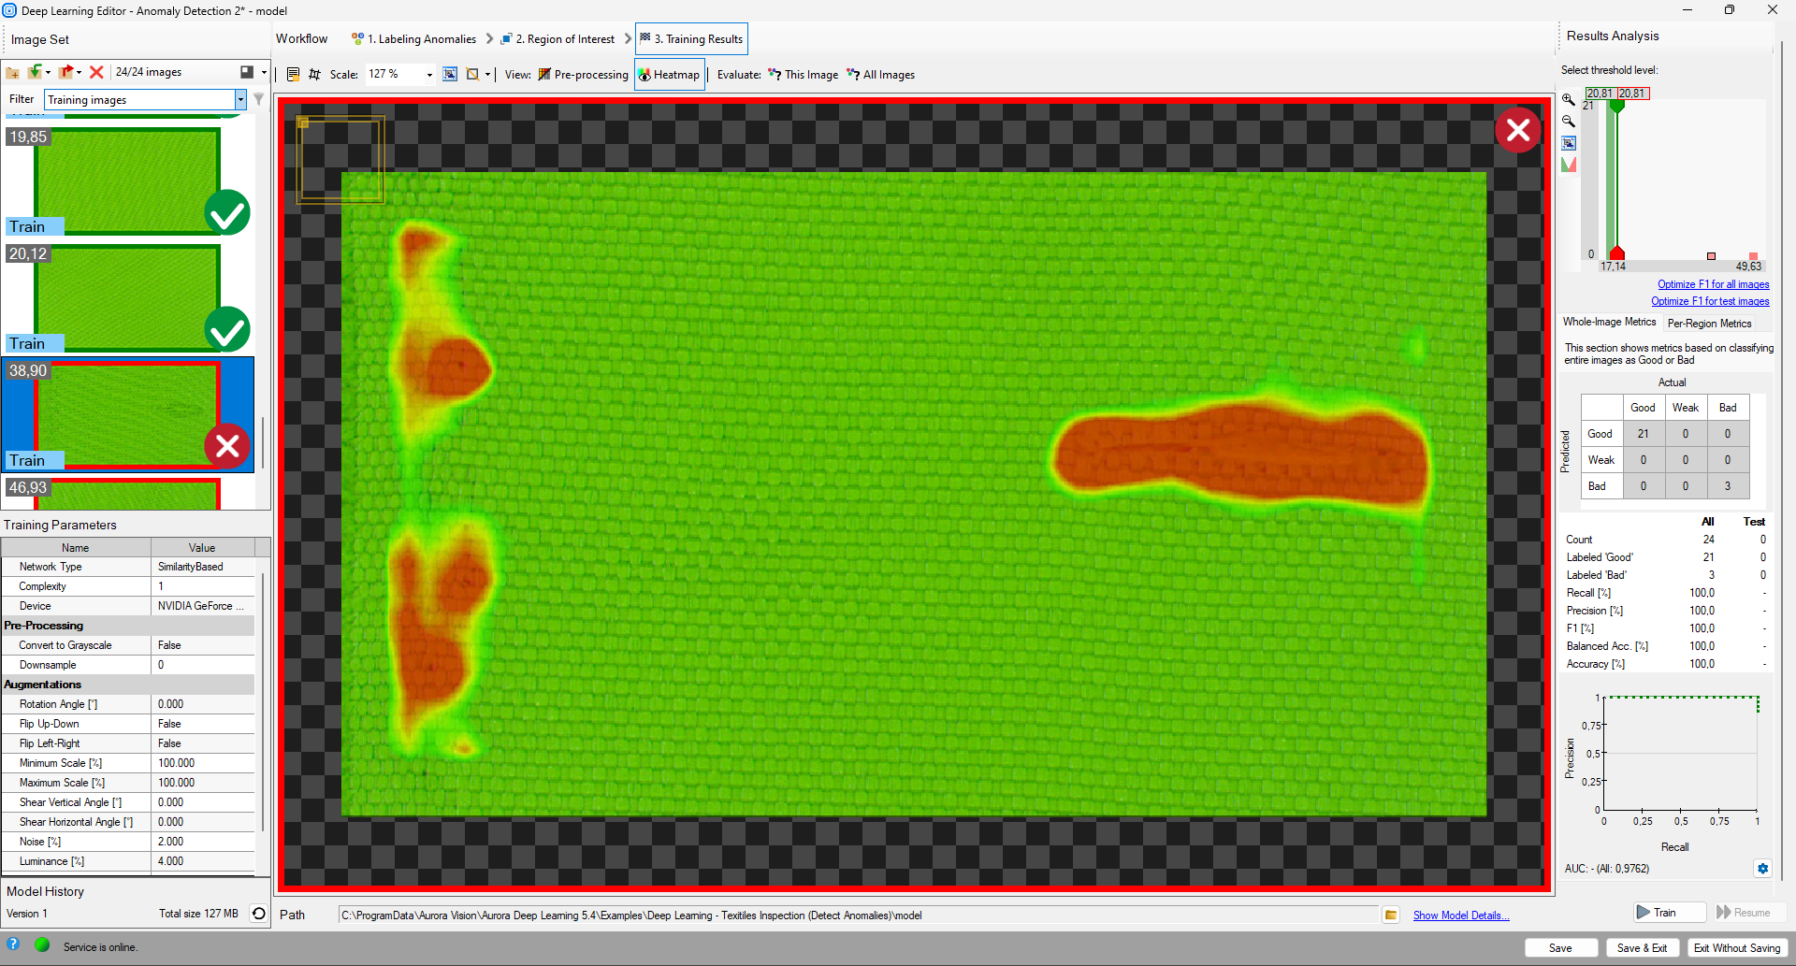This screenshot has height=966, width=1796.
Task: Click the Optimize F1 for all images link
Action: [1713, 284]
